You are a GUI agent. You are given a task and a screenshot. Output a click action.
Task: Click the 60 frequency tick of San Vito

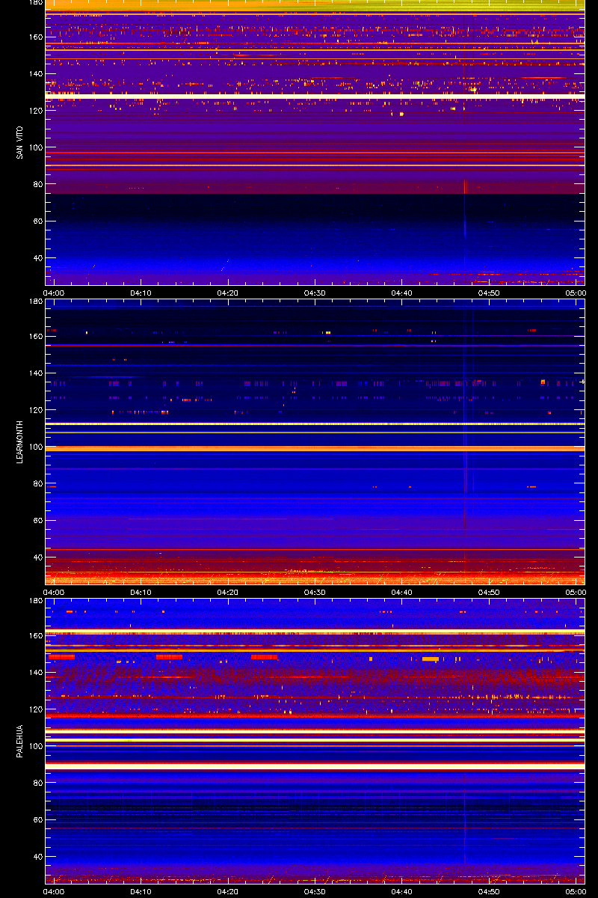click(37, 222)
